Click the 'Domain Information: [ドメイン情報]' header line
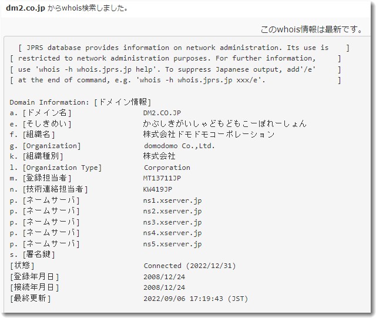Image resolution: width=376 pixels, height=318 pixels. pyautogui.click(x=80, y=102)
